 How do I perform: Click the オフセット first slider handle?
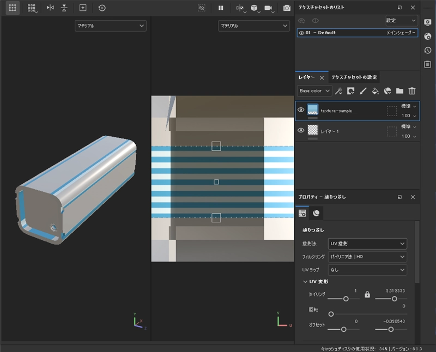[344, 330]
